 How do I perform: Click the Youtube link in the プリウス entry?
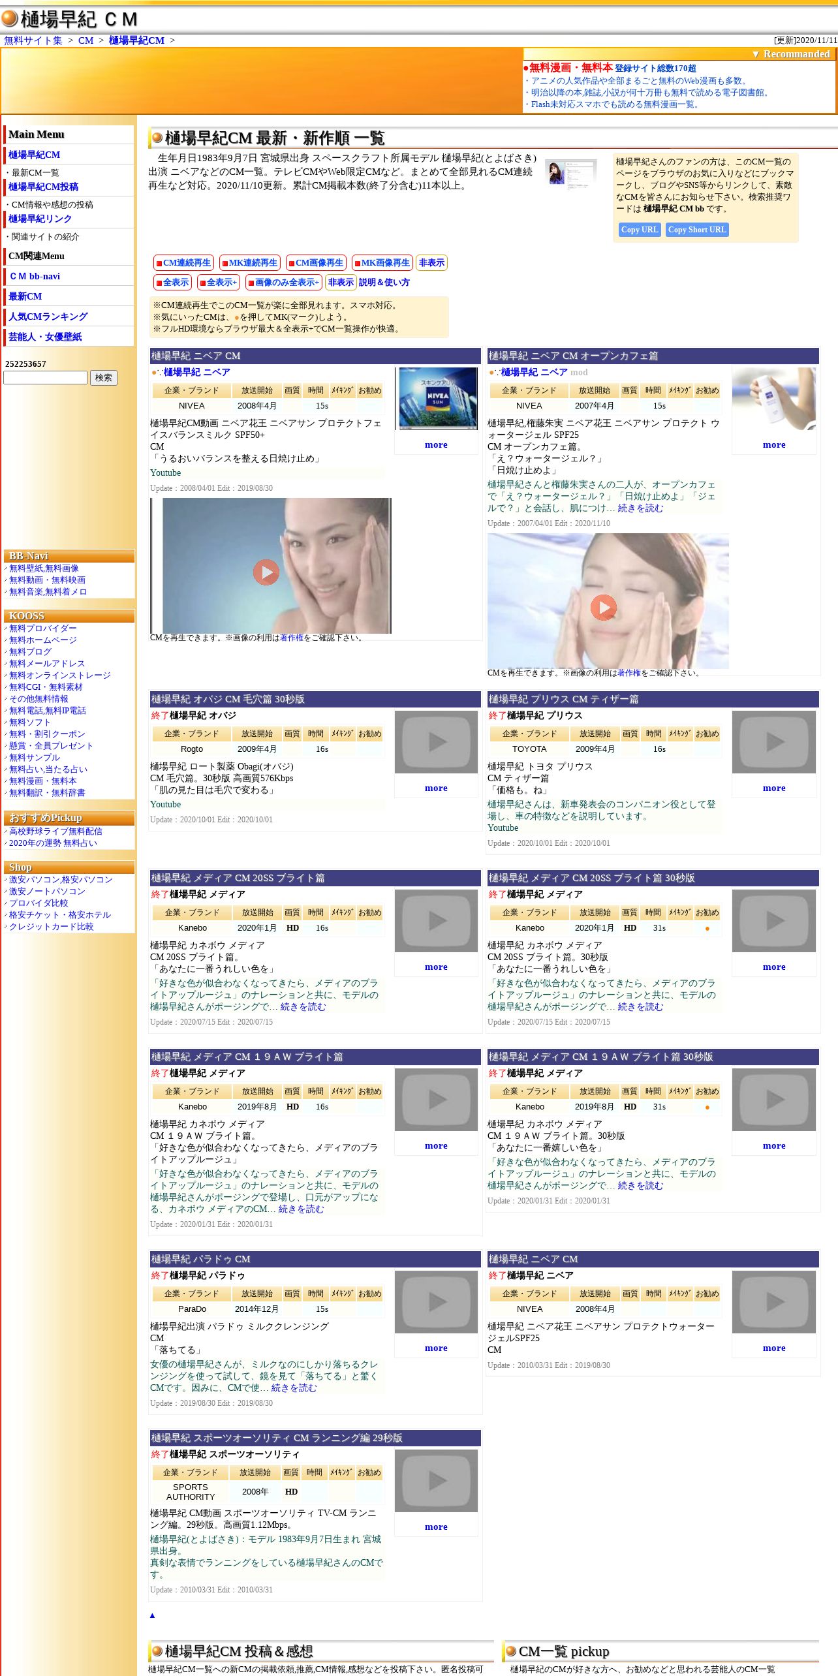pos(503,828)
